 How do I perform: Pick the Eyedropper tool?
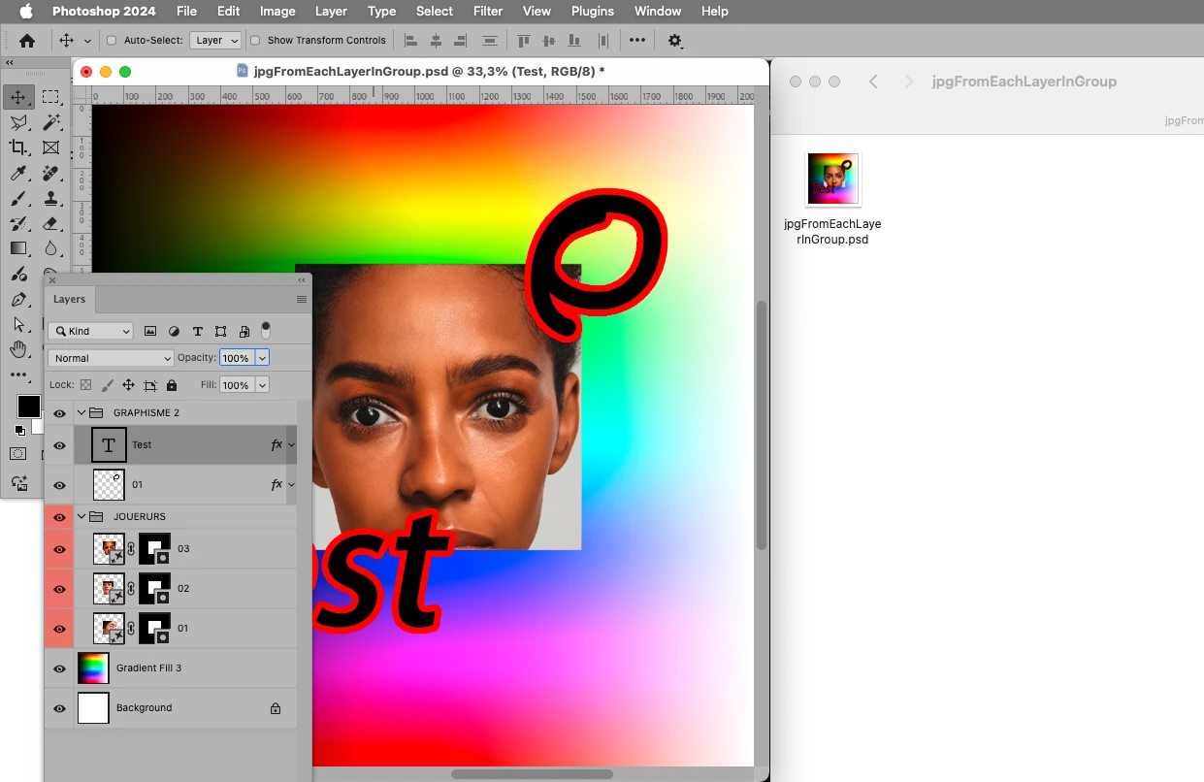18,173
